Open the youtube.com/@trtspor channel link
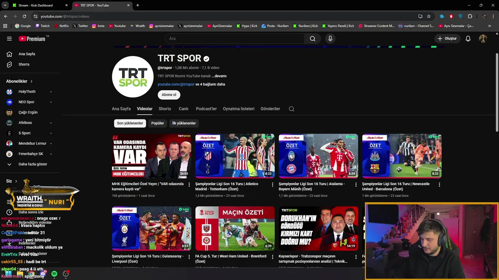 (176, 84)
